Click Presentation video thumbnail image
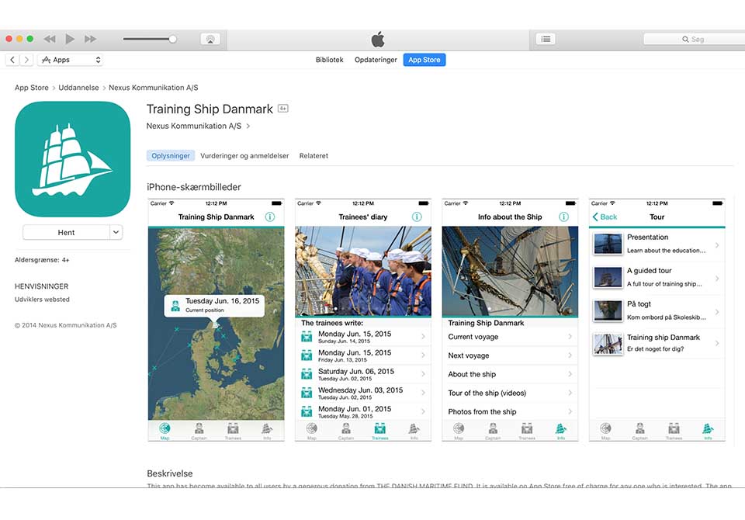Screen dimensions: 745x520 pyautogui.click(x=608, y=244)
